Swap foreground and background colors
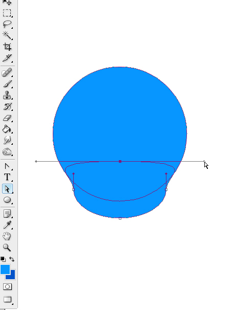This screenshot has height=310, width=232. [x=12, y=259]
